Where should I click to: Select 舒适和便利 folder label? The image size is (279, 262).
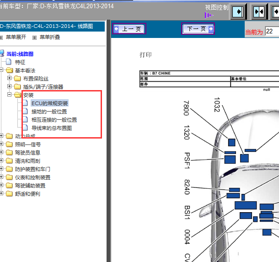pos(27,194)
